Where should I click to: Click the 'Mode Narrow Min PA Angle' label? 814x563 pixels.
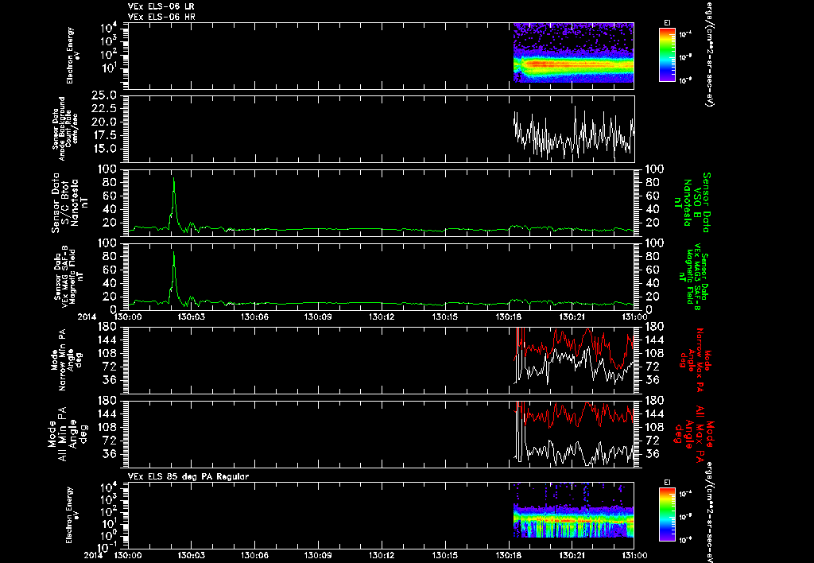[65, 361]
